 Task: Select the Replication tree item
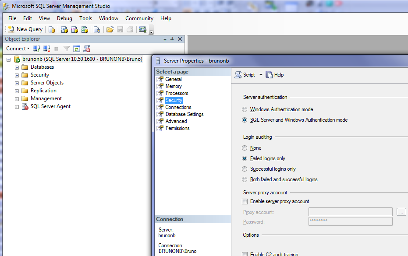pos(43,91)
